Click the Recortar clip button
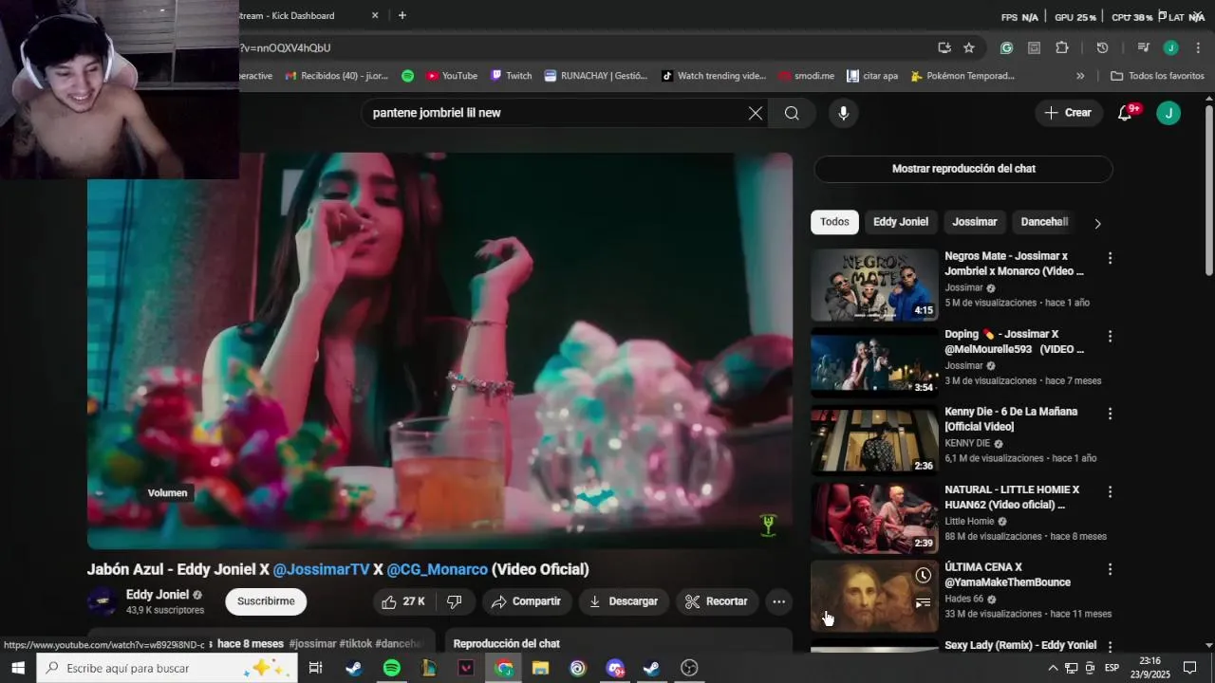The image size is (1215, 683). [717, 601]
